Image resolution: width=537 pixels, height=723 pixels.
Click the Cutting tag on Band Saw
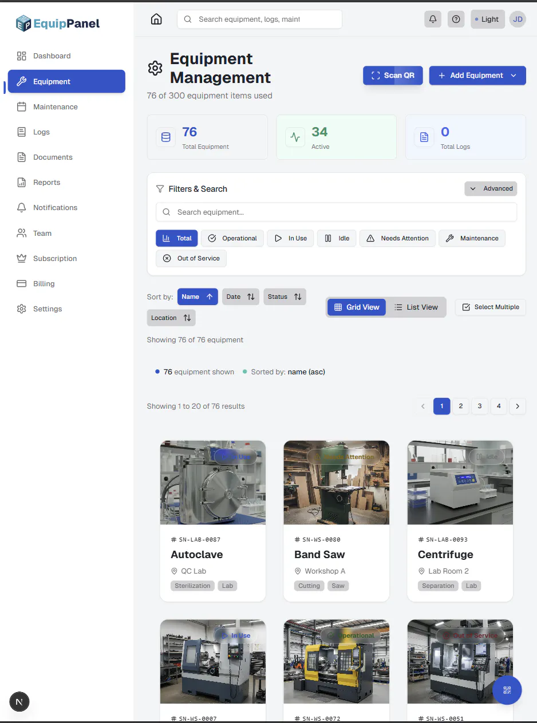click(309, 586)
